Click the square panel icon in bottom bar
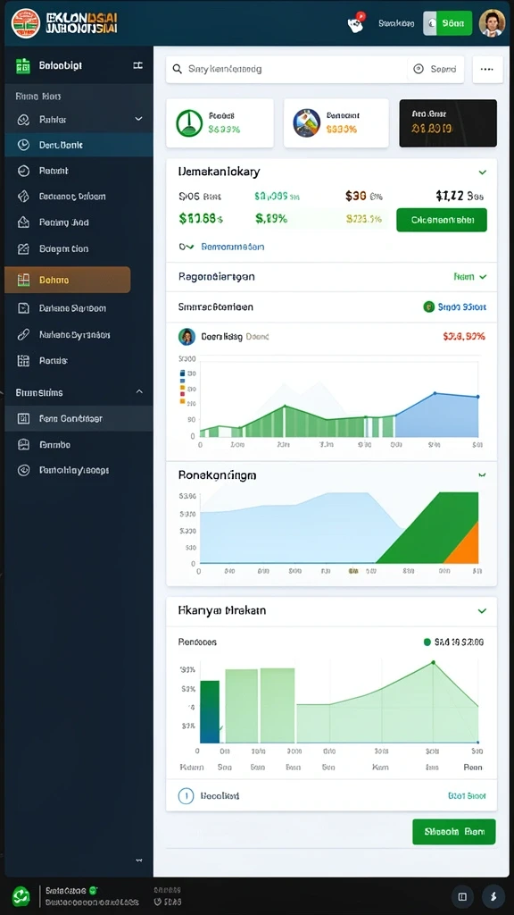Viewport: 514px width, 915px height. (463, 896)
